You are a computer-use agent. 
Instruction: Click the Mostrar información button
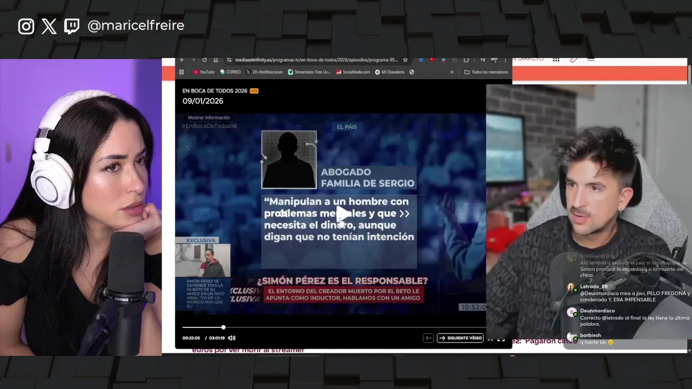click(x=209, y=117)
